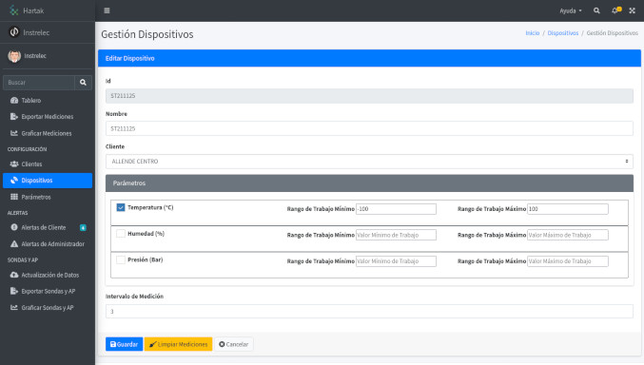Open the Cliente dropdown showing ALLENDE CENTRO
The image size is (644, 365).
click(x=369, y=162)
